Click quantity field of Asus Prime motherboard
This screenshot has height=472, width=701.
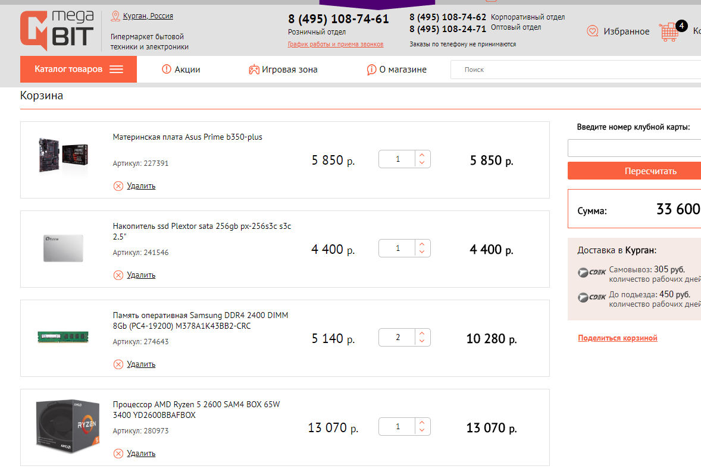click(x=398, y=159)
